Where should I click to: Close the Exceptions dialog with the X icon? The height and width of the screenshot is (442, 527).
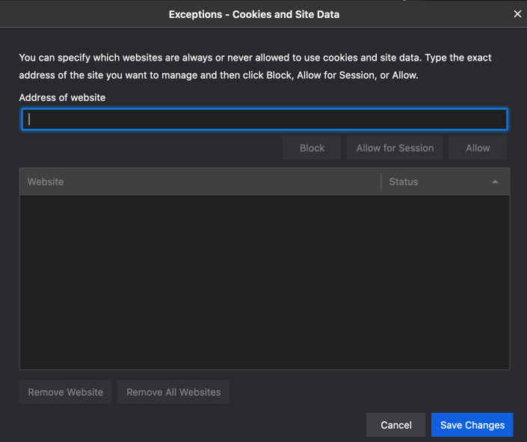point(517,14)
